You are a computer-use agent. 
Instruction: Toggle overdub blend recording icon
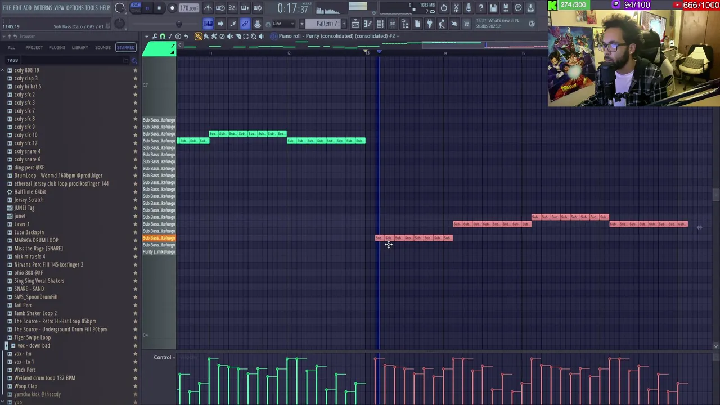[x=245, y=8]
